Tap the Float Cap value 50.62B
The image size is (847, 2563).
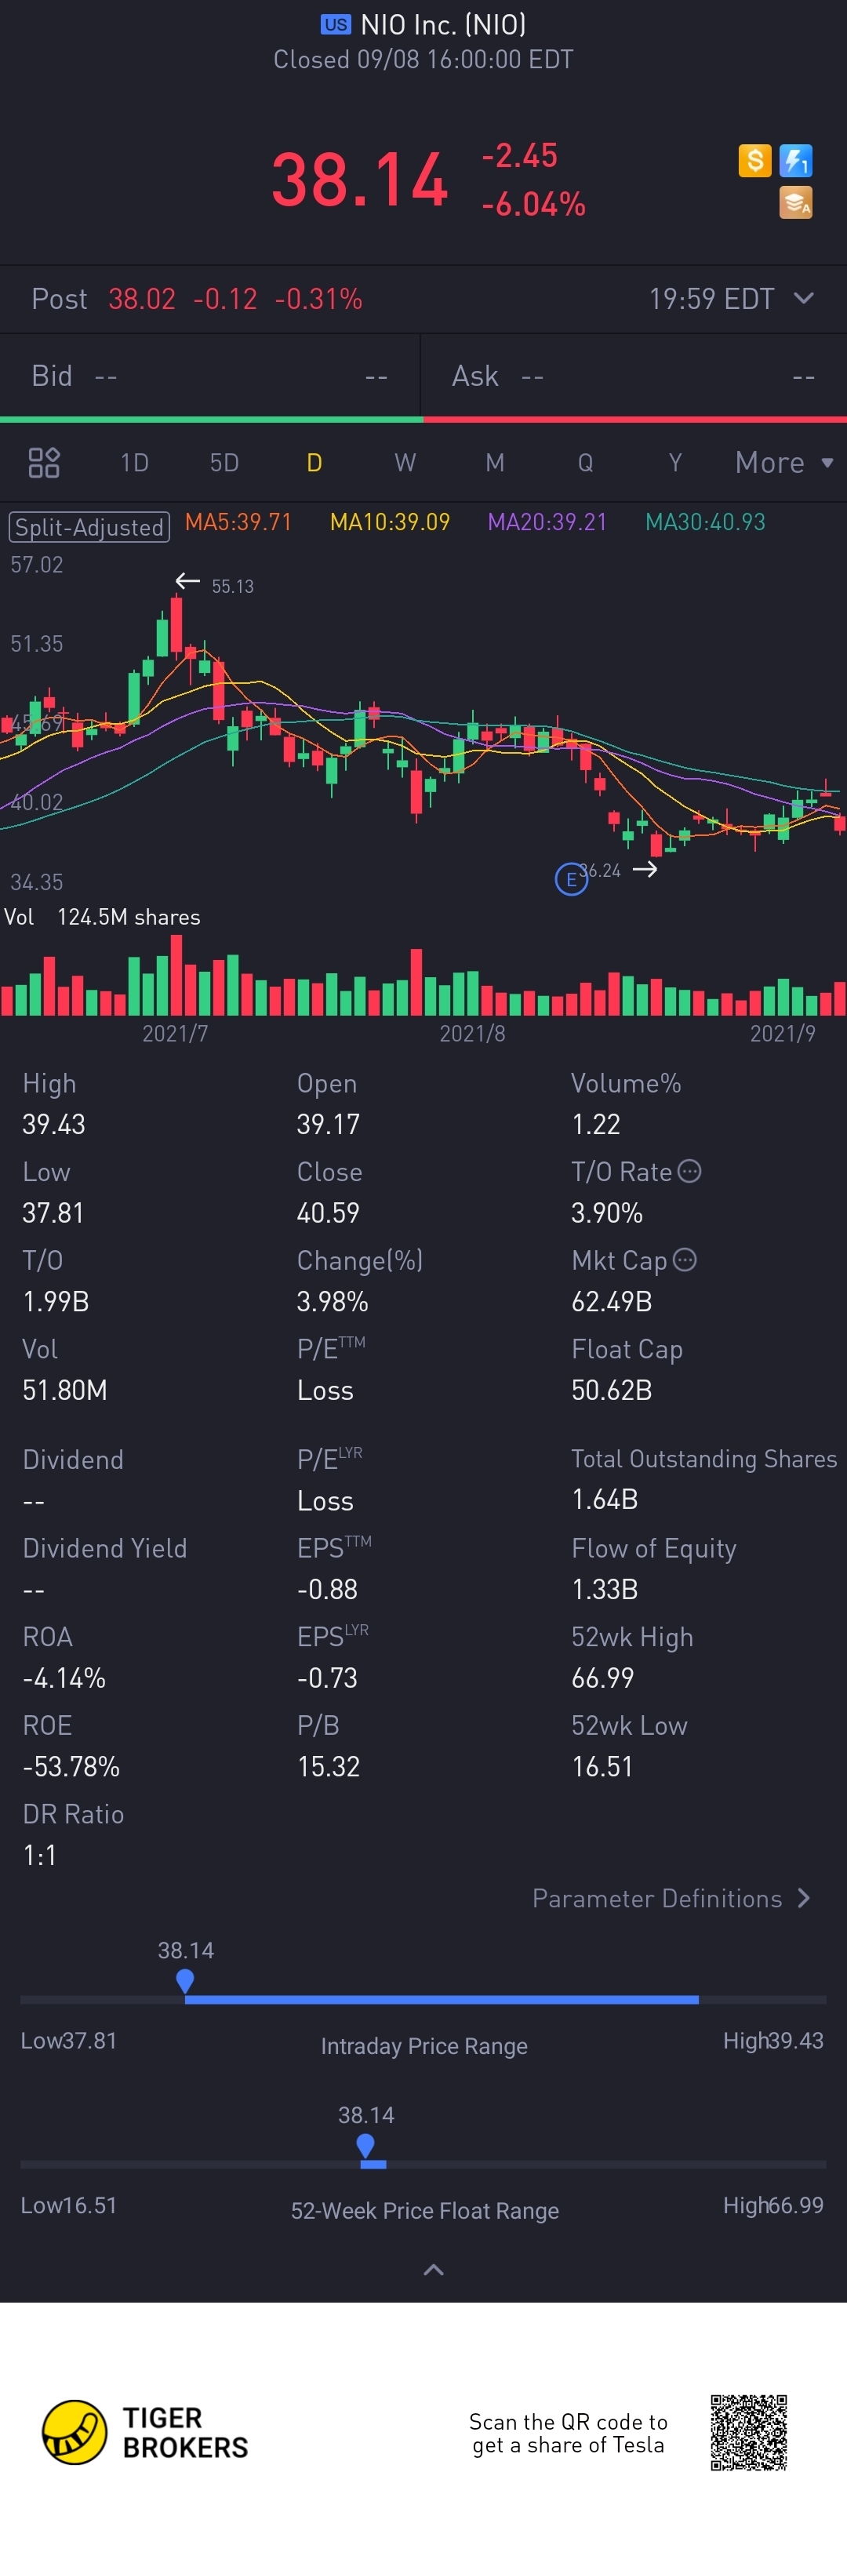612,1390
